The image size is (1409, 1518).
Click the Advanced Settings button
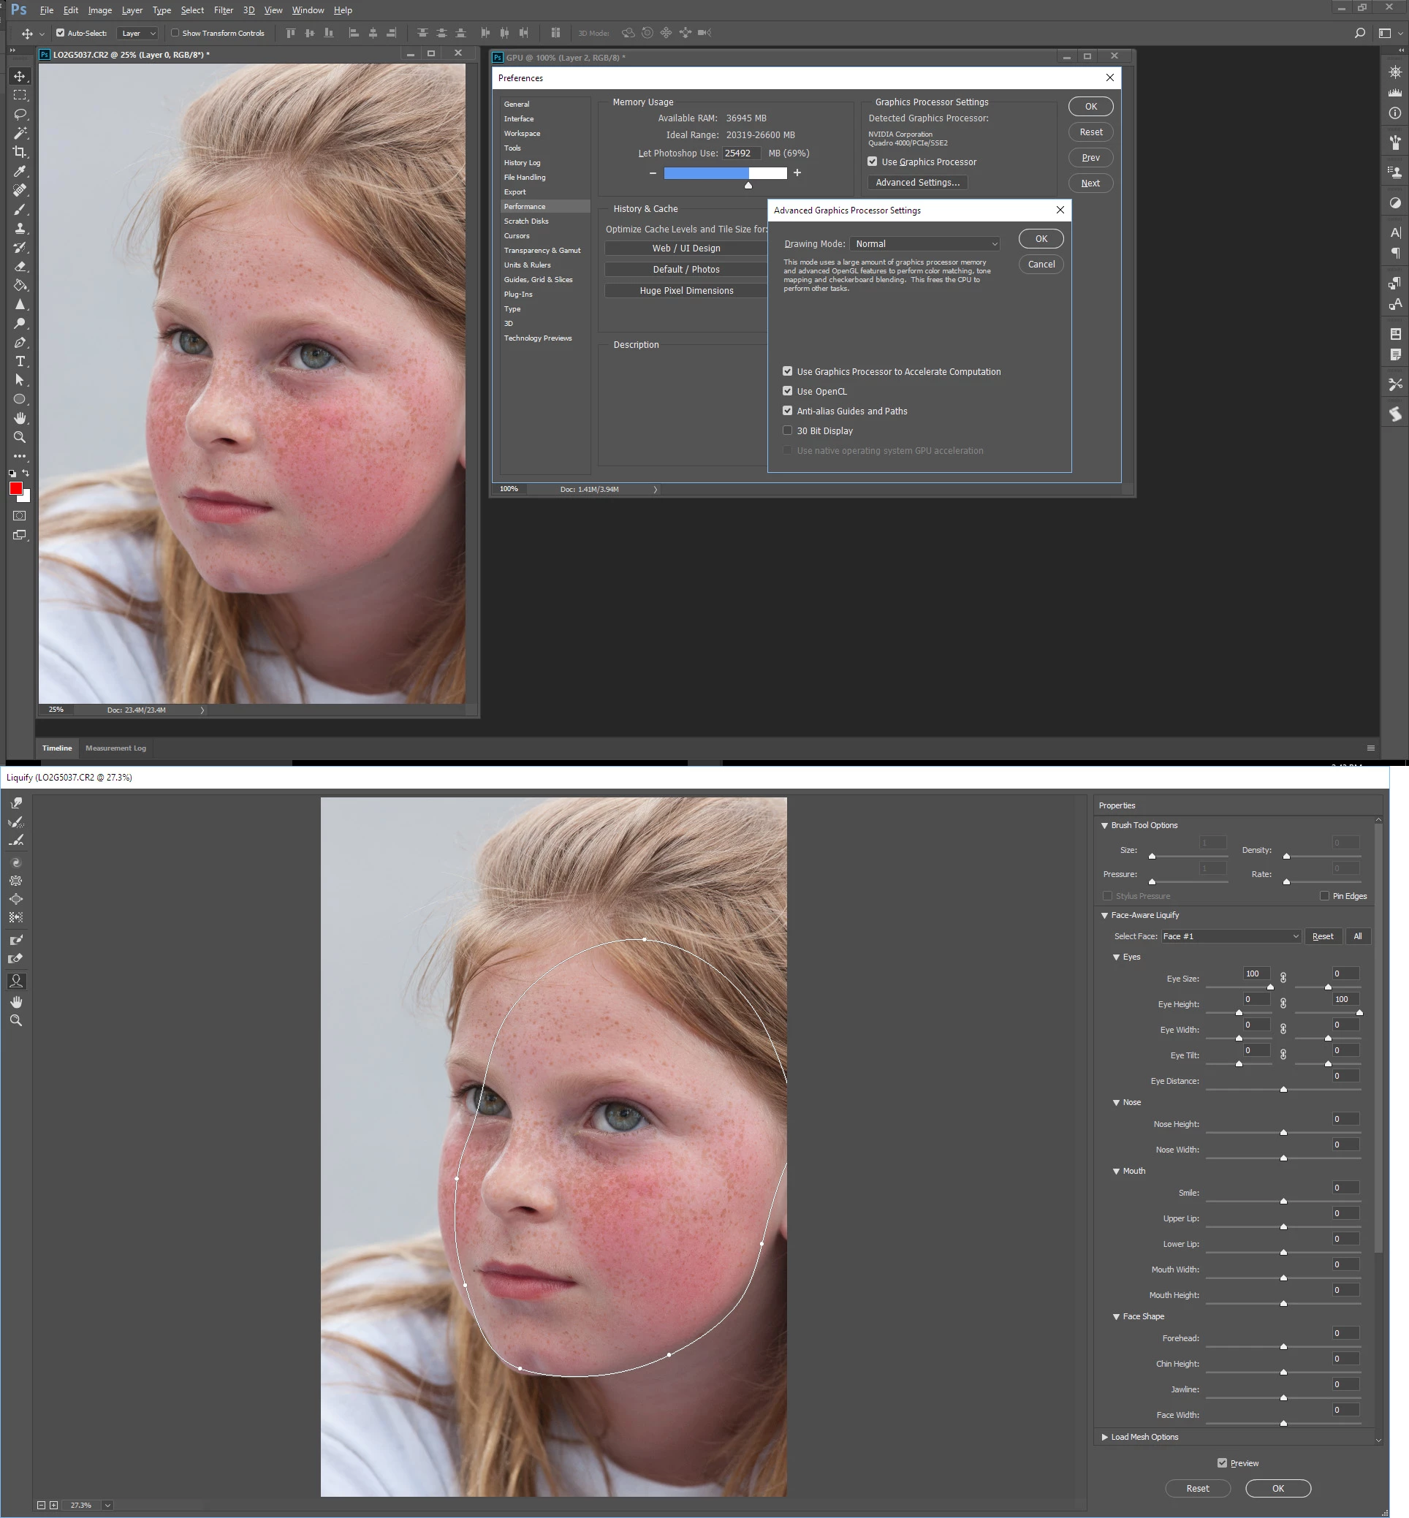click(917, 182)
